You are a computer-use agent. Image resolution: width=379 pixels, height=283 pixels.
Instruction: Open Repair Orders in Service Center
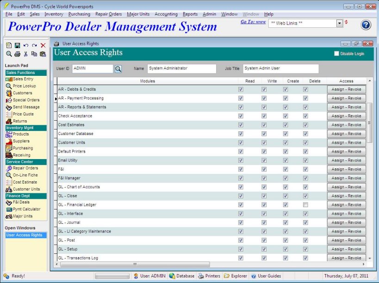click(x=25, y=168)
